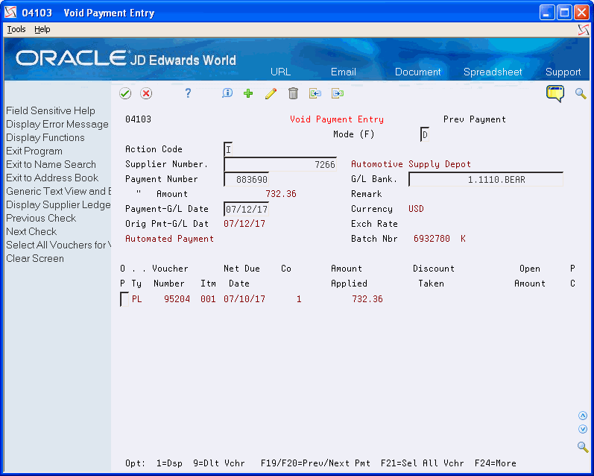
Task: Choose Exit to Address Book
Action: [52, 178]
